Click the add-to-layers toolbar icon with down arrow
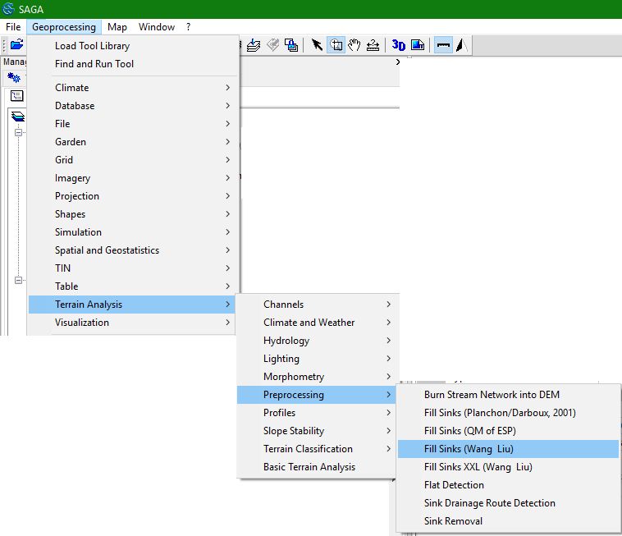This screenshot has width=622, height=536. (x=254, y=45)
